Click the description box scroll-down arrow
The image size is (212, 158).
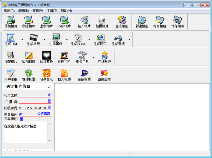49,141
